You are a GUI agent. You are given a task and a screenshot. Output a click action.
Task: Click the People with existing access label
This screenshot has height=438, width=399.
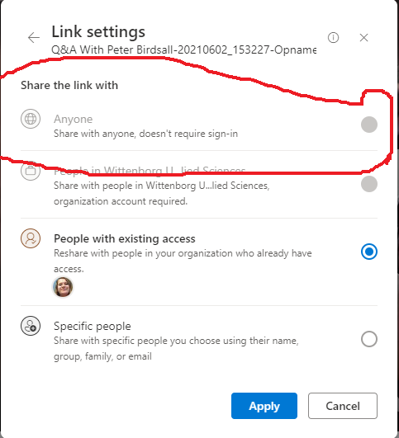pyautogui.click(x=125, y=238)
